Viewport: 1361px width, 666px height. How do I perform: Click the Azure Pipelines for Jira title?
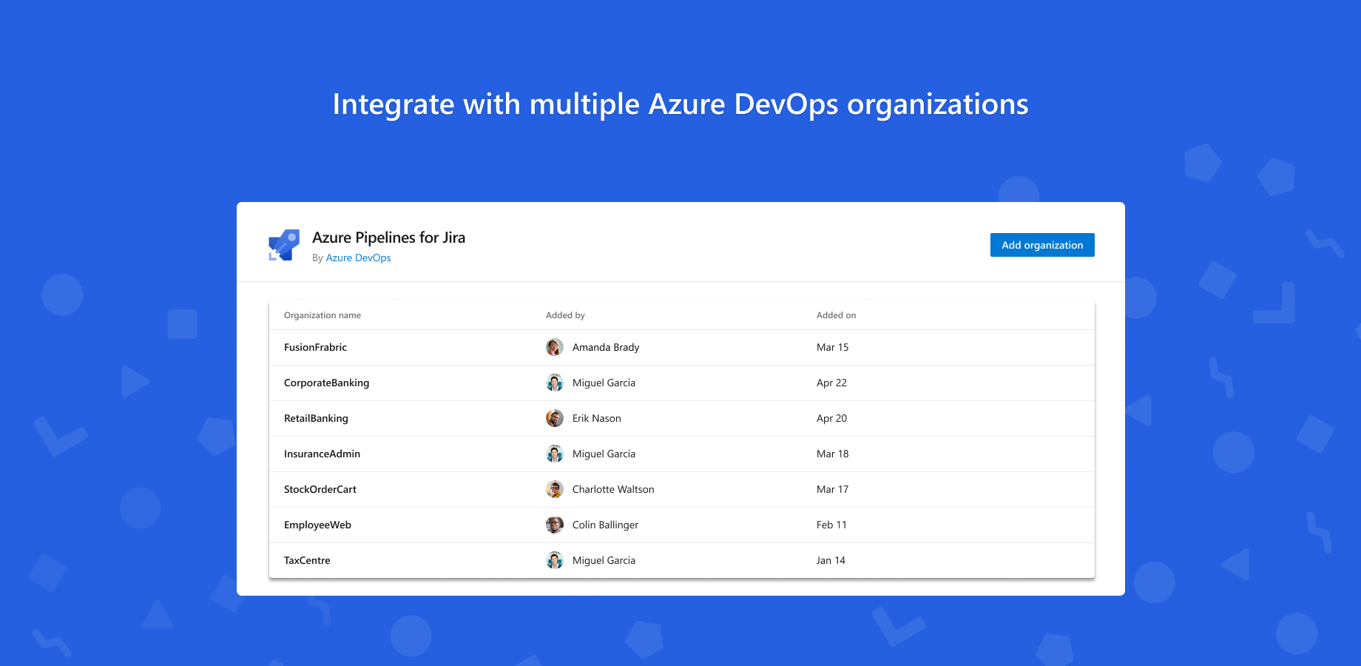388,238
